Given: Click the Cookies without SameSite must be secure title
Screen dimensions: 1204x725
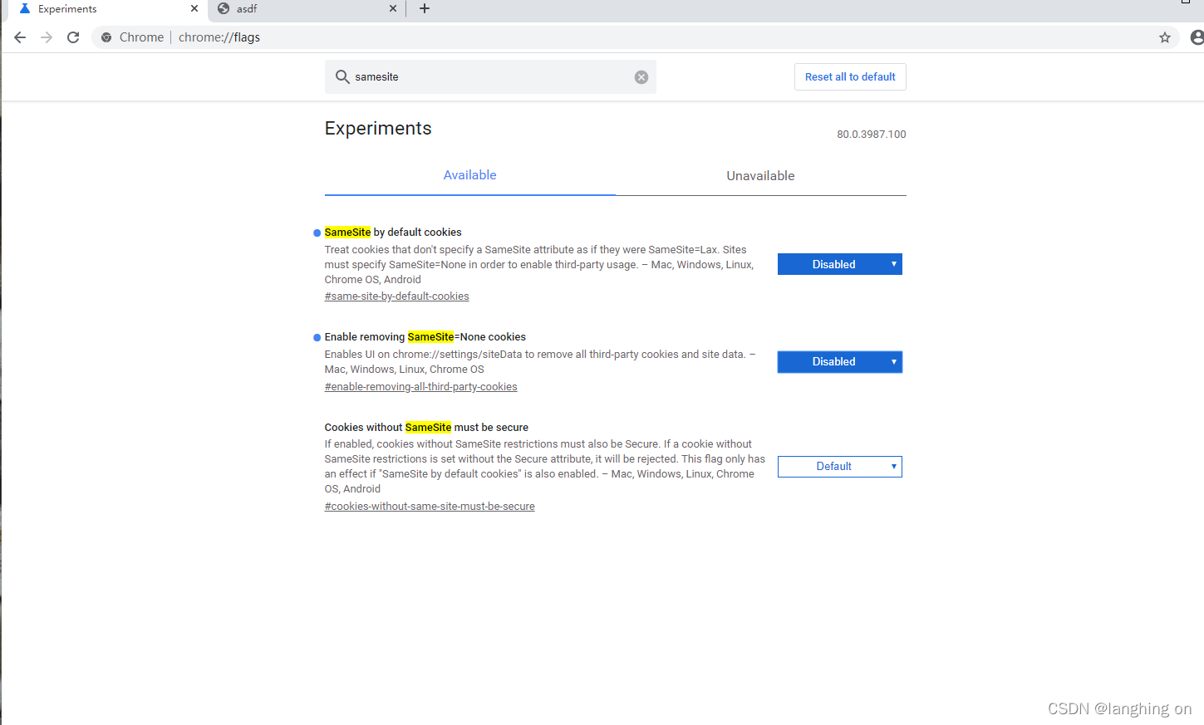Looking at the screenshot, I should pyautogui.click(x=426, y=428).
